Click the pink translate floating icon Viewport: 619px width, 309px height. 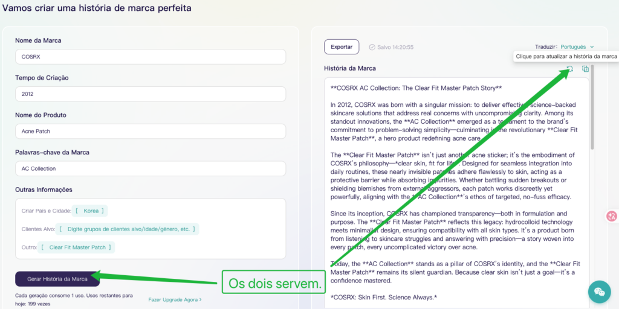click(x=611, y=216)
